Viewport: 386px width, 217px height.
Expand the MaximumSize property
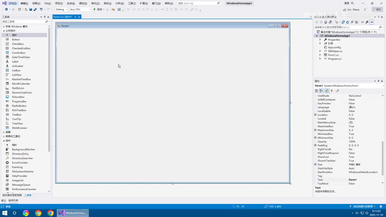[x=315, y=130]
